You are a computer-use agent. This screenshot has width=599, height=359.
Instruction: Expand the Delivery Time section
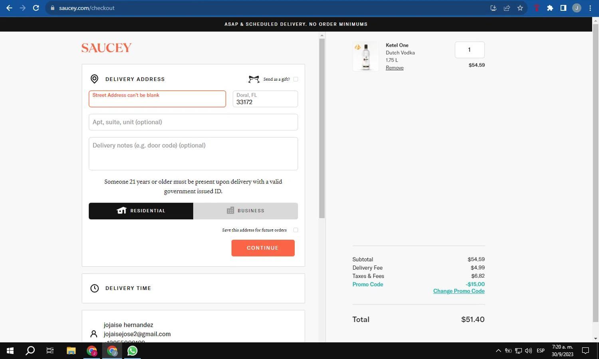click(193, 288)
